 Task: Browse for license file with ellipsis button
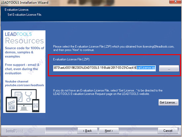[x=169, y=68]
